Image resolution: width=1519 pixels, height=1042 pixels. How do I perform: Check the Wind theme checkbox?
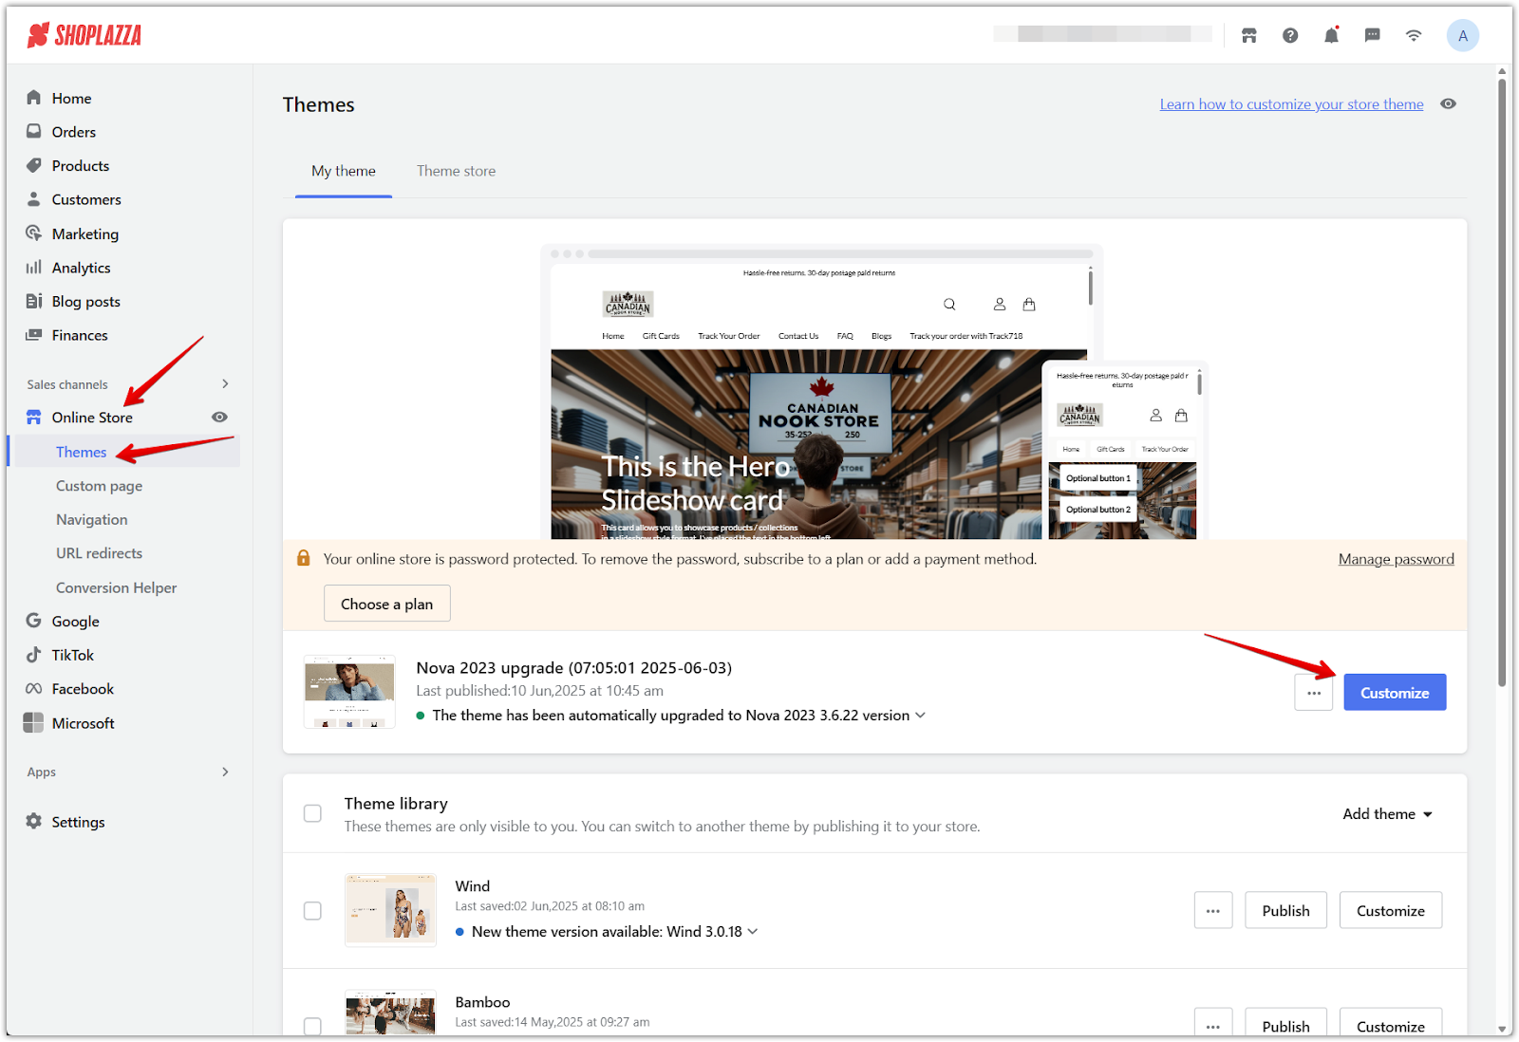[x=312, y=911]
